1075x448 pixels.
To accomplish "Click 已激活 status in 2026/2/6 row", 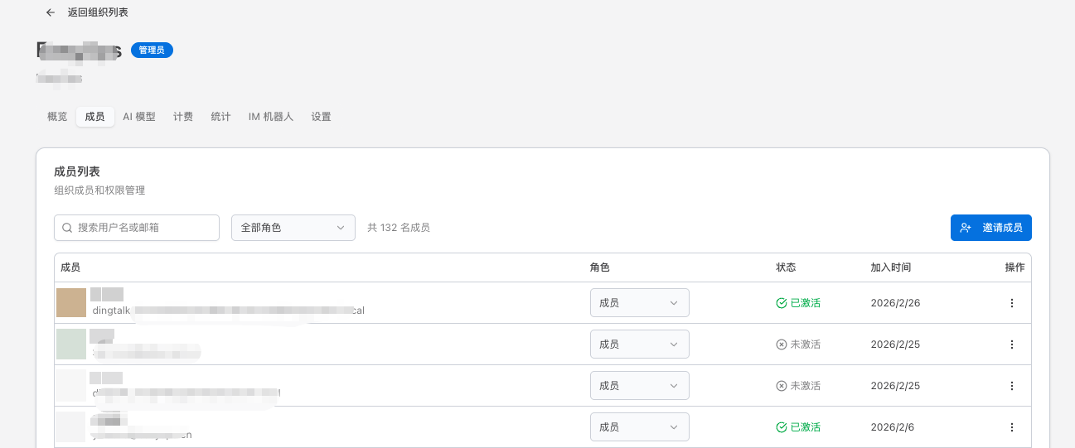I will pos(798,427).
